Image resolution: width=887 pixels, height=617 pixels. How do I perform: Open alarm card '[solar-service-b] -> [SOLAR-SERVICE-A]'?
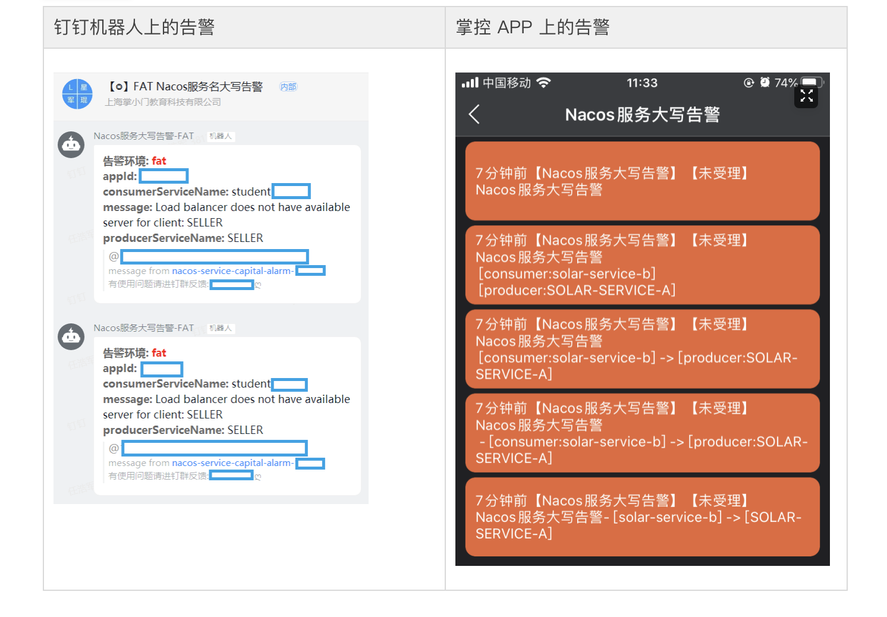coord(642,517)
